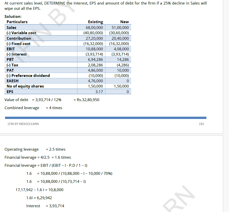
Task: Click the EAESH row label
Action: 13,81
